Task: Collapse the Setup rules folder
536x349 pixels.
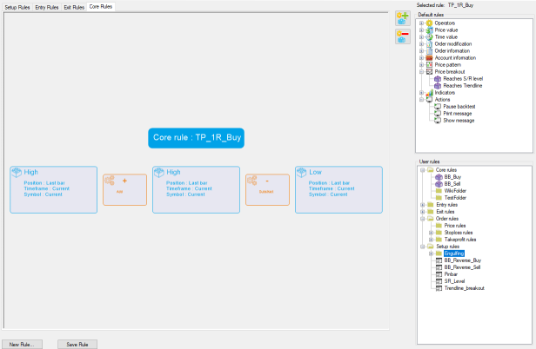Action: pyautogui.click(x=423, y=247)
